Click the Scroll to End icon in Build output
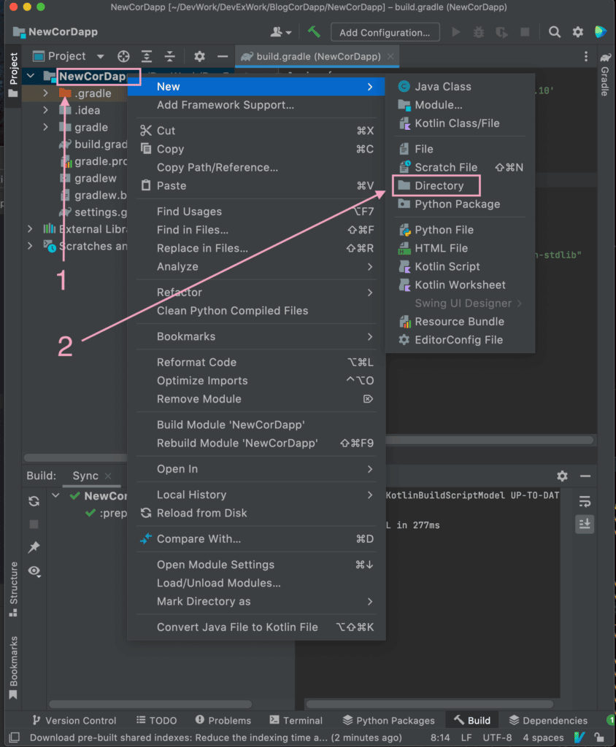The width and height of the screenshot is (616, 747). coord(585,524)
